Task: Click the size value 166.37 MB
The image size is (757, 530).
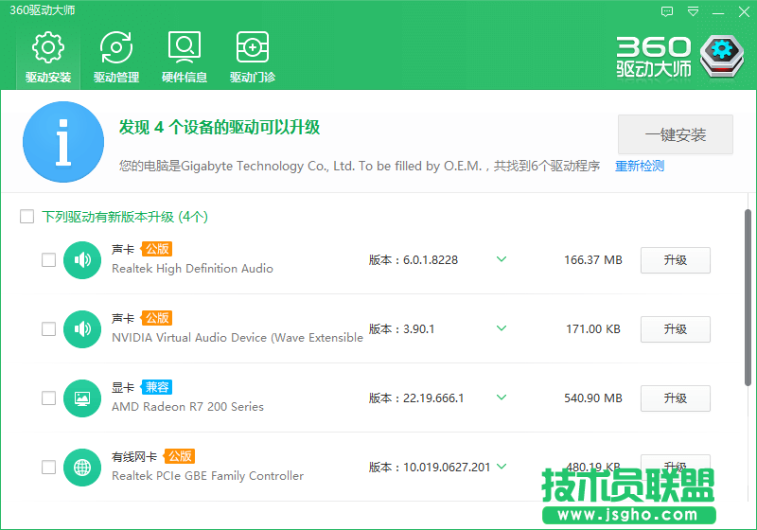Action: click(593, 260)
